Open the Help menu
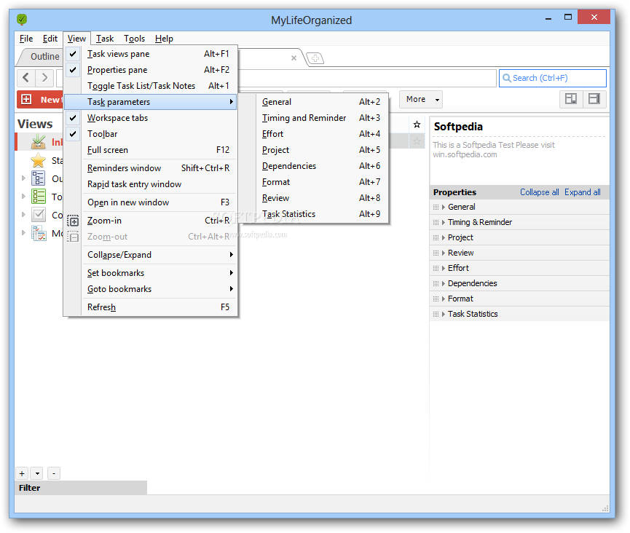630x533 pixels. (x=164, y=39)
